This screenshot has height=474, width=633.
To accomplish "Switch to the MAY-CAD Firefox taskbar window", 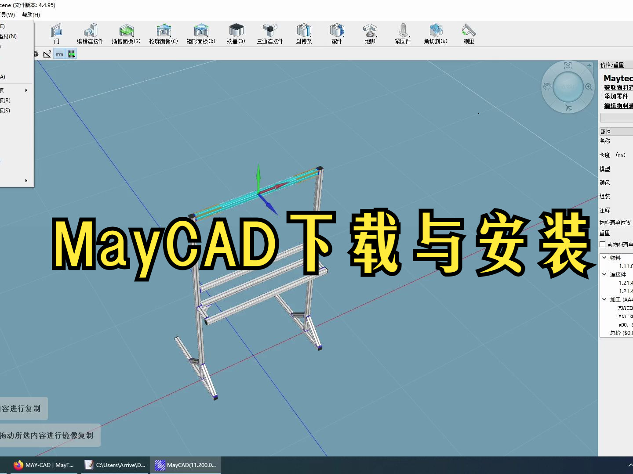I will (44, 465).
